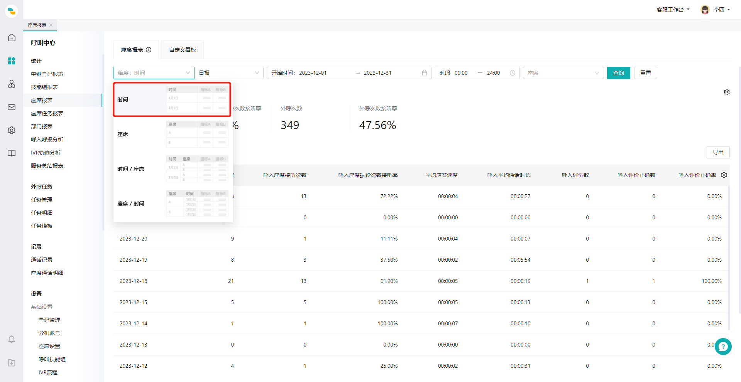Open 部门报表 in sidebar

coord(42,126)
